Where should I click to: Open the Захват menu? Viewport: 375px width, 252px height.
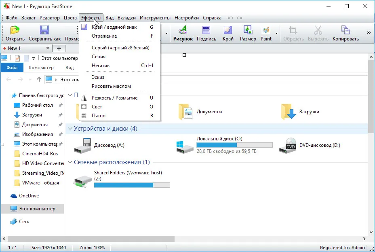[x=28, y=18]
